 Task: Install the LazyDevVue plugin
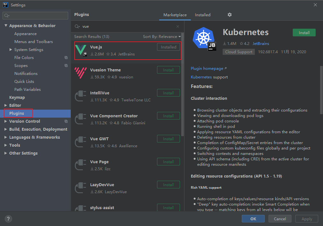point(169,185)
